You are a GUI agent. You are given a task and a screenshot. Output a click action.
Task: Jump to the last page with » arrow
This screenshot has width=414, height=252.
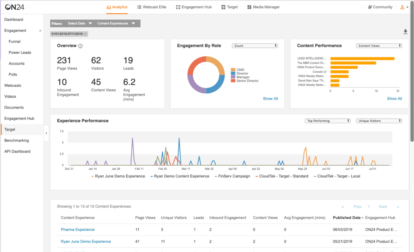398,207
